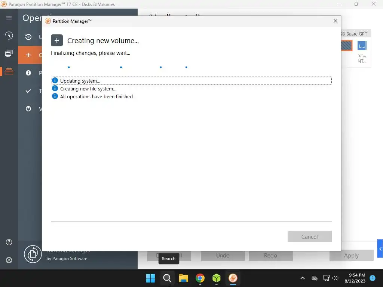
Task: Close the Partition Manager dialog
Action: point(335,21)
